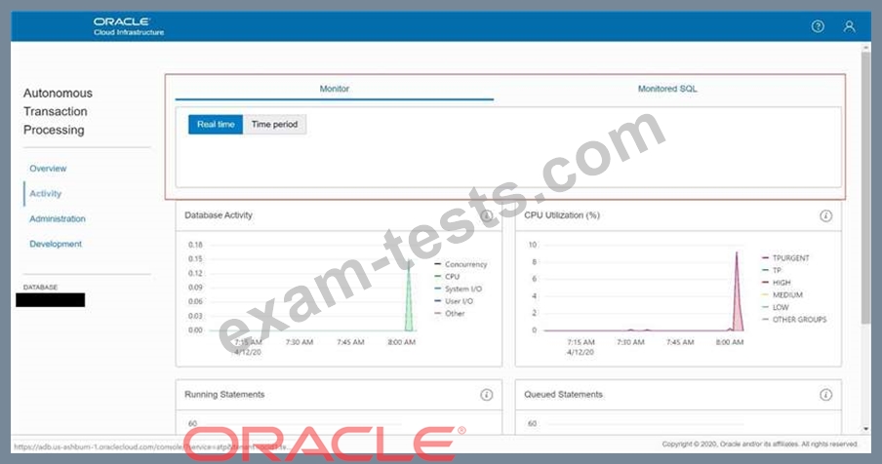Click the redacted database name box
This screenshot has height=464, width=882.
51,300
